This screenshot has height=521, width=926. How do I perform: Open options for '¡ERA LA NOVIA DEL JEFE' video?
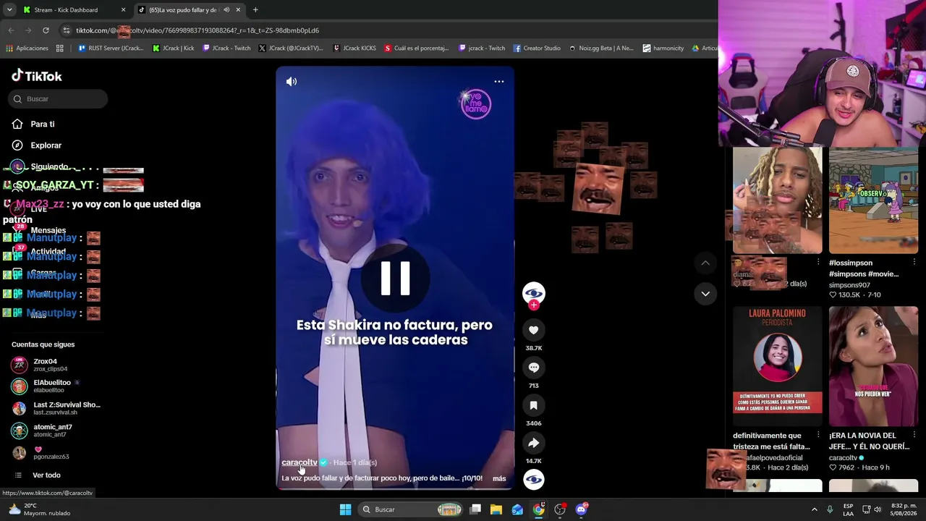pyautogui.click(x=914, y=435)
